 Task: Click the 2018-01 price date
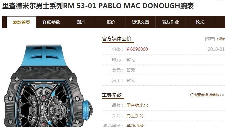(216, 49)
